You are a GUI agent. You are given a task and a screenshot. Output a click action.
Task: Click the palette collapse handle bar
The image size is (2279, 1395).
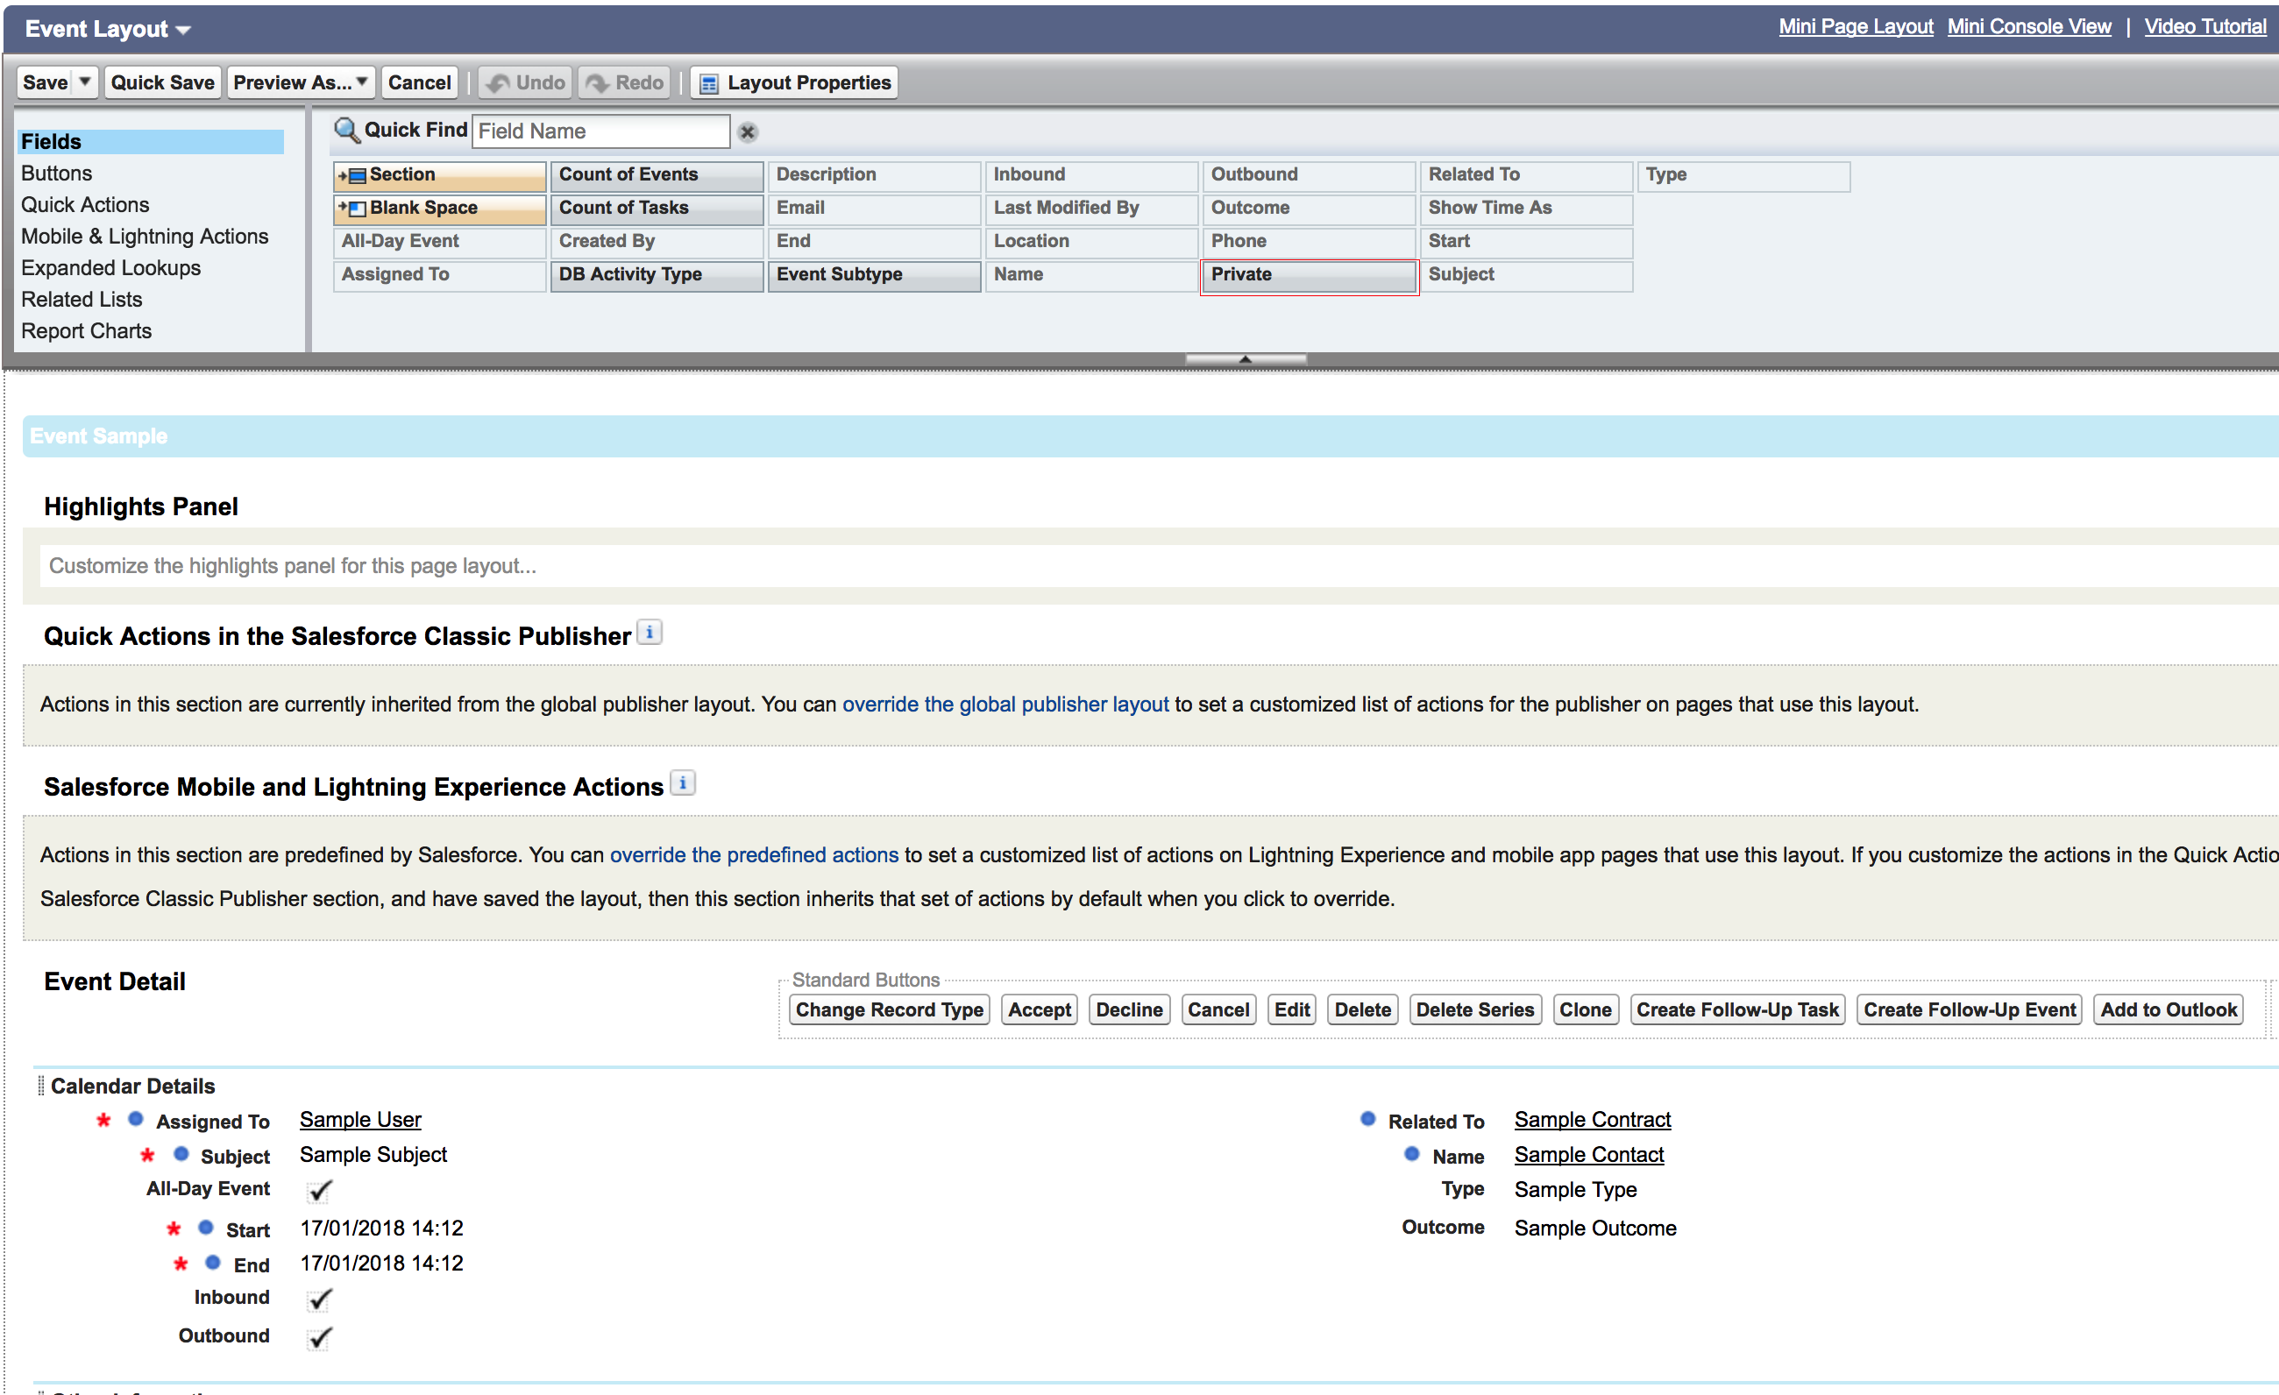tap(1245, 358)
